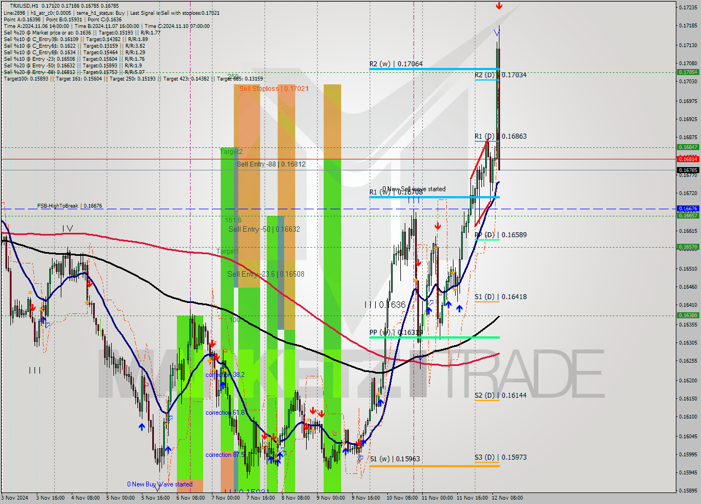Click the '5 Nov 16:00' time axis label
The width and height of the screenshot is (701, 504).
click(155, 498)
